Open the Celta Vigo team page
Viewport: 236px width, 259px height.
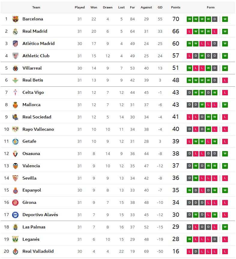tap(33, 93)
